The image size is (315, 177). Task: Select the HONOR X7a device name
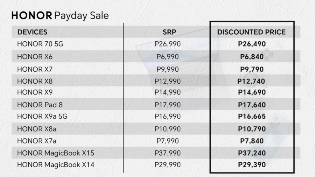click(x=37, y=141)
